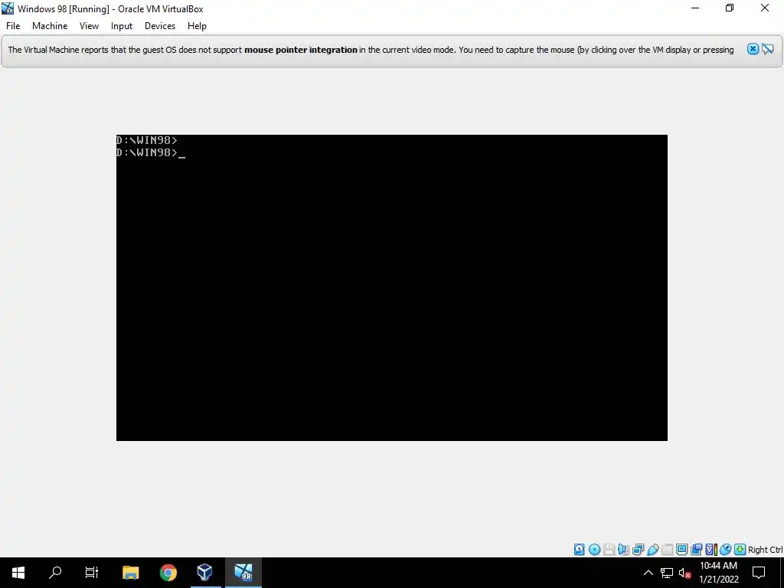This screenshot has width=784, height=588.
Task: Click the D:\WIN98> prompt line with cursor
Action: point(151,152)
